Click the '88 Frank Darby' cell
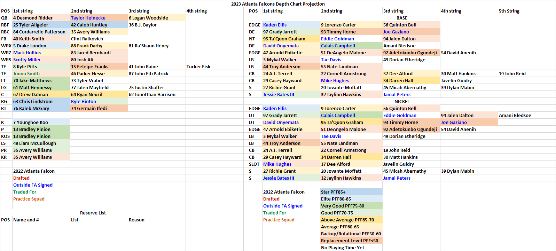This screenshot has height=251, width=556. 99,46
